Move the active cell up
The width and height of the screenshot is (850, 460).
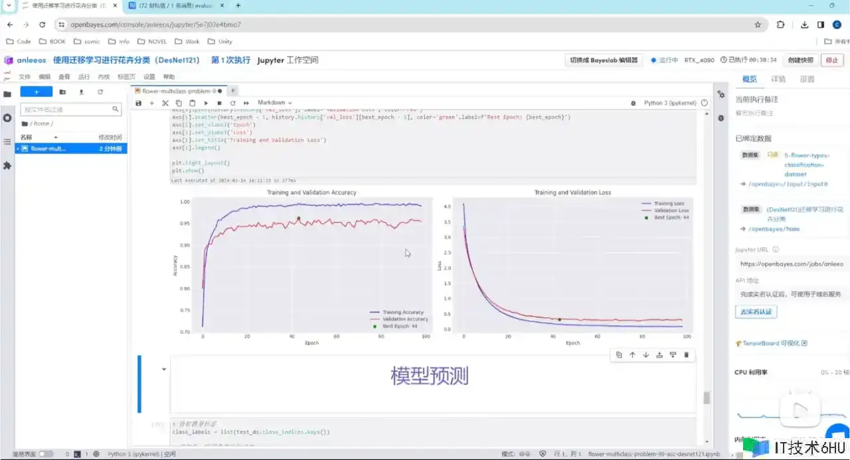(632, 355)
